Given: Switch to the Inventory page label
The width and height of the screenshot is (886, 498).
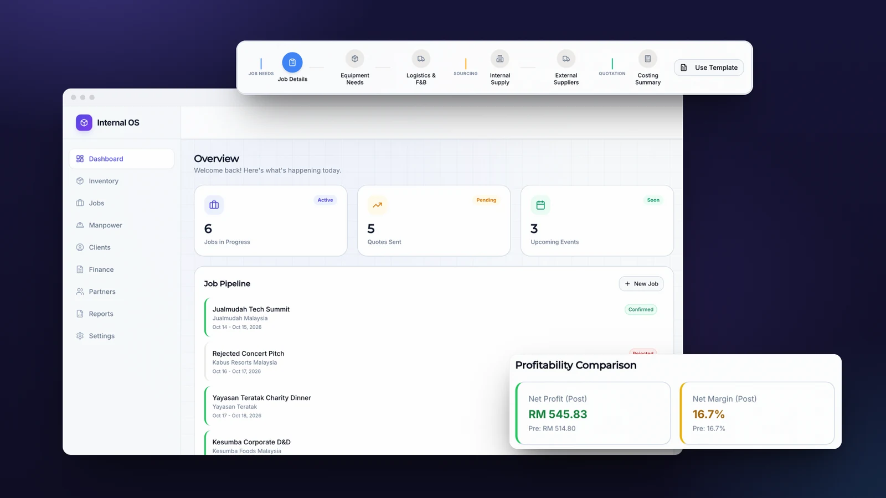Looking at the screenshot, I should point(104,181).
